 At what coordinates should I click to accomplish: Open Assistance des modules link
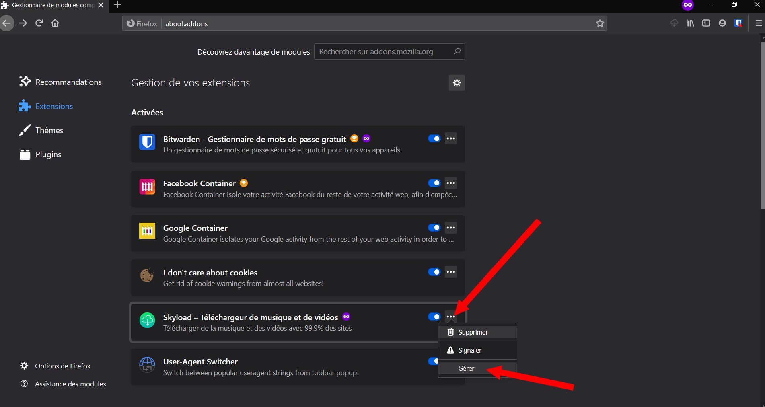(63, 384)
